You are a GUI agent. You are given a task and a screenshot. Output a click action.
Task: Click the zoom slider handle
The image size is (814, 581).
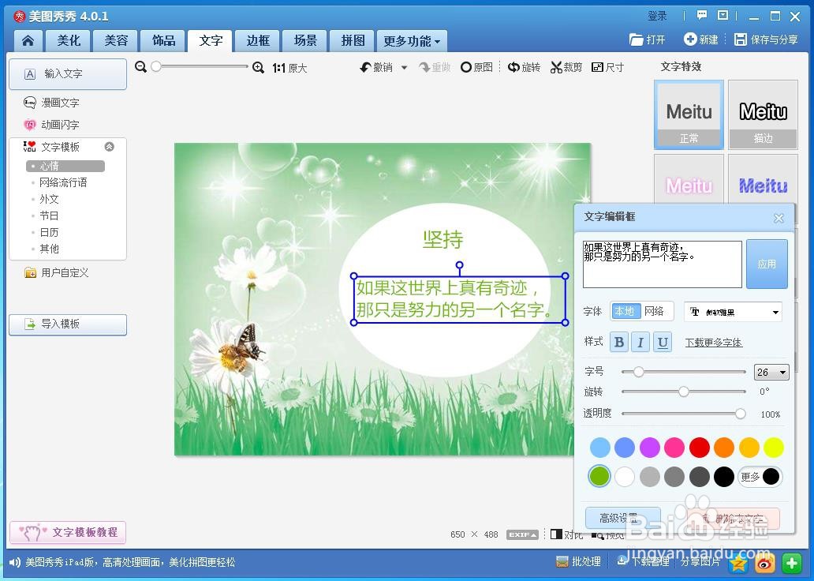[x=156, y=66]
